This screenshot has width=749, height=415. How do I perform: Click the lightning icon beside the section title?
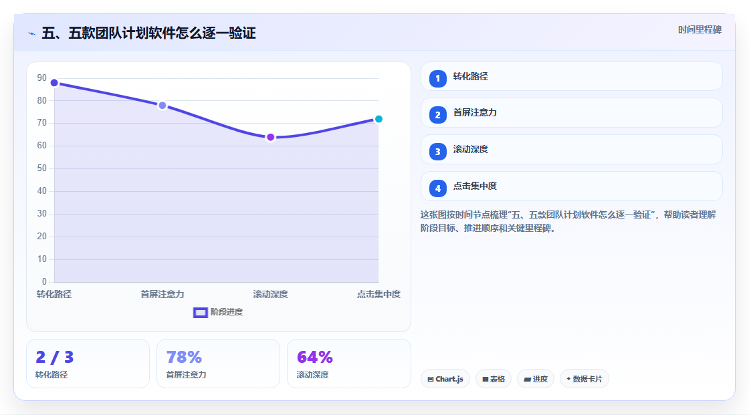pos(32,33)
